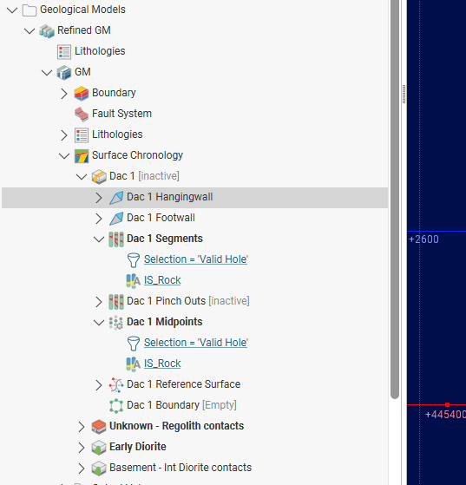Click the Fault System icon
This screenshot has height=485, width=466.
(82, 114)
